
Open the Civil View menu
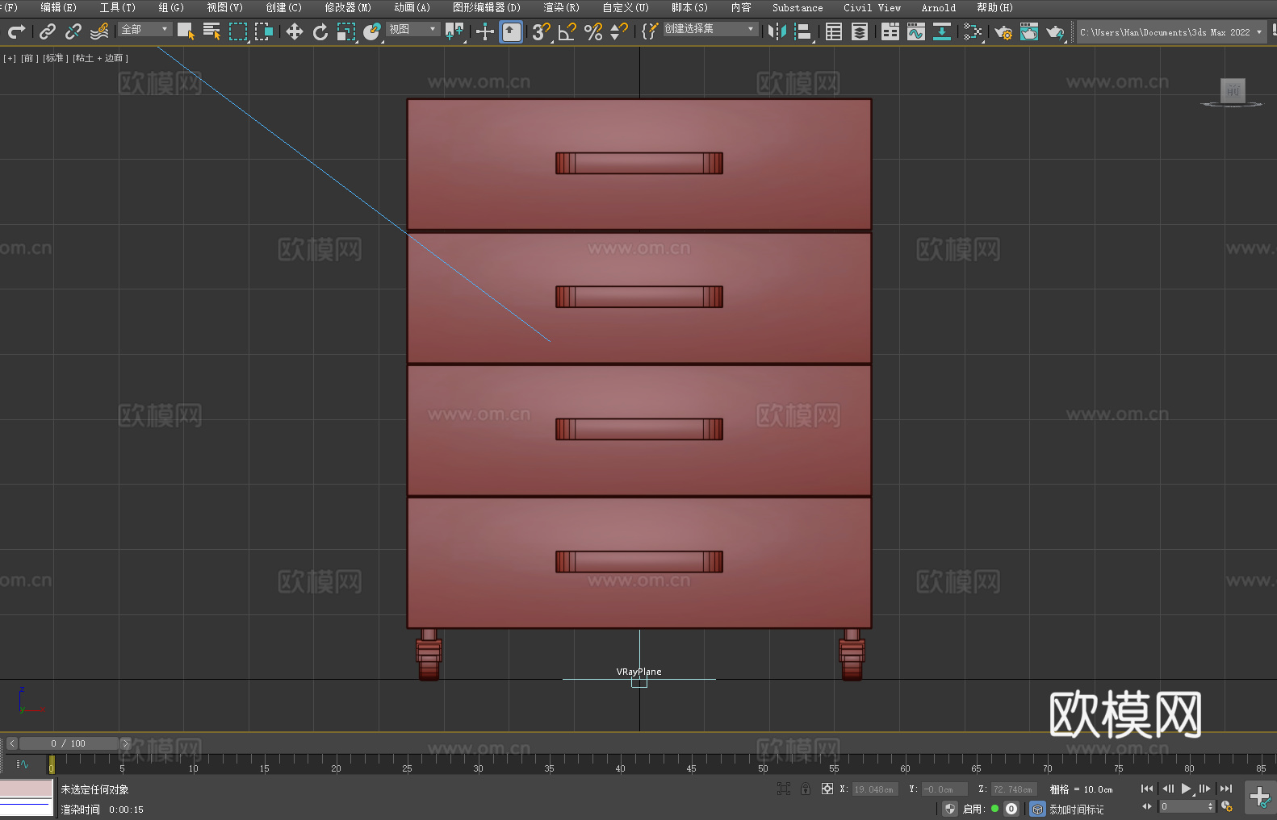[x=872, y=7]
